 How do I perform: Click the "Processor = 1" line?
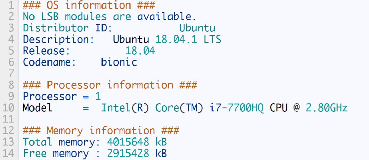pos(62,96)
